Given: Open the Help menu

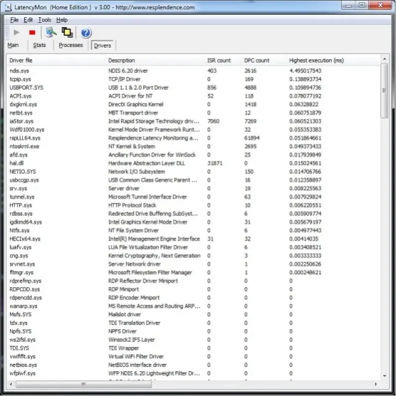Looking at the screenshot, I should pos(62,20).
